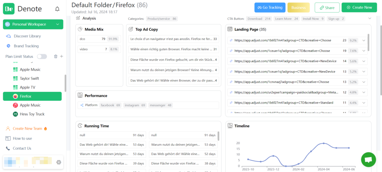Click Firefox logo in sidebar
Screen dimensions: 382x172
[x=15, y=96]
